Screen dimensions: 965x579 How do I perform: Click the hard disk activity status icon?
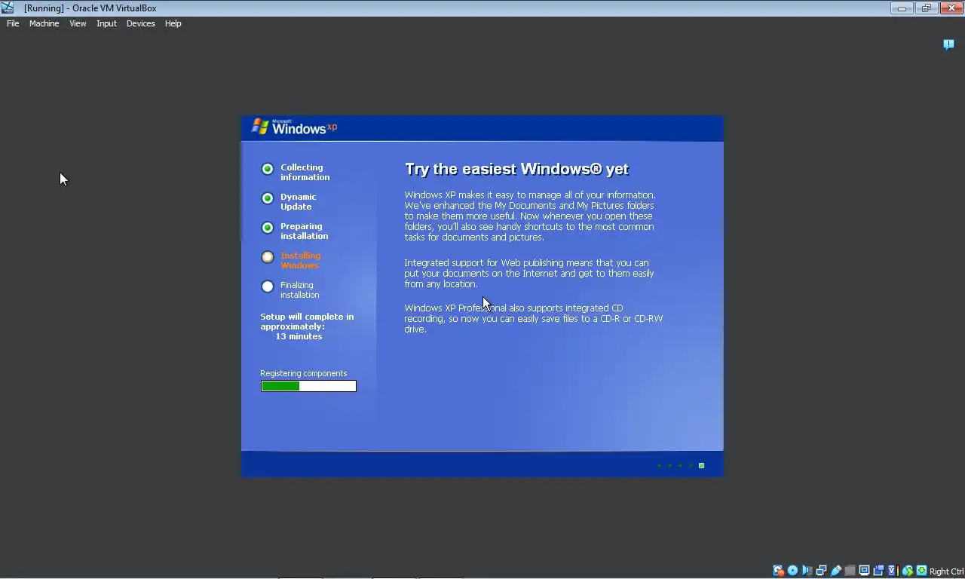[x=778, y=571]
